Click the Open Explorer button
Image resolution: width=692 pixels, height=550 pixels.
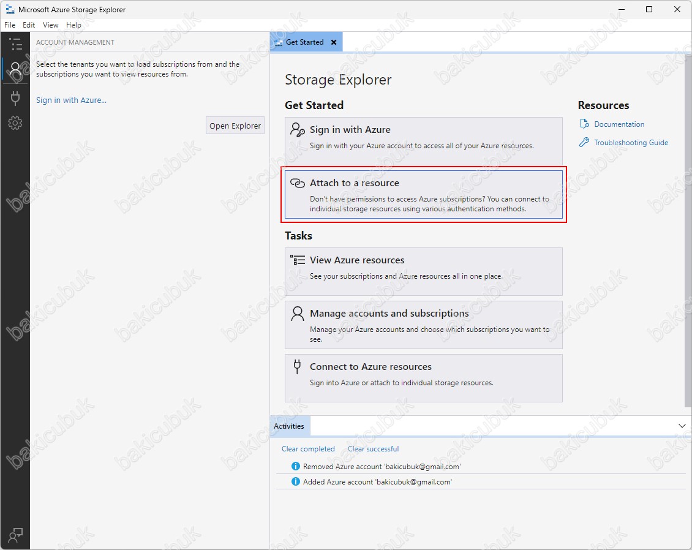[235, 126]
